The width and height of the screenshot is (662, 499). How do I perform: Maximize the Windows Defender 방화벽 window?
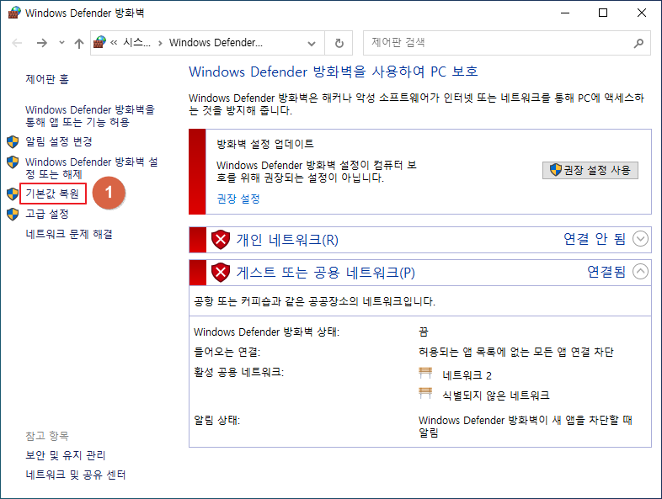tap(603, 13)
